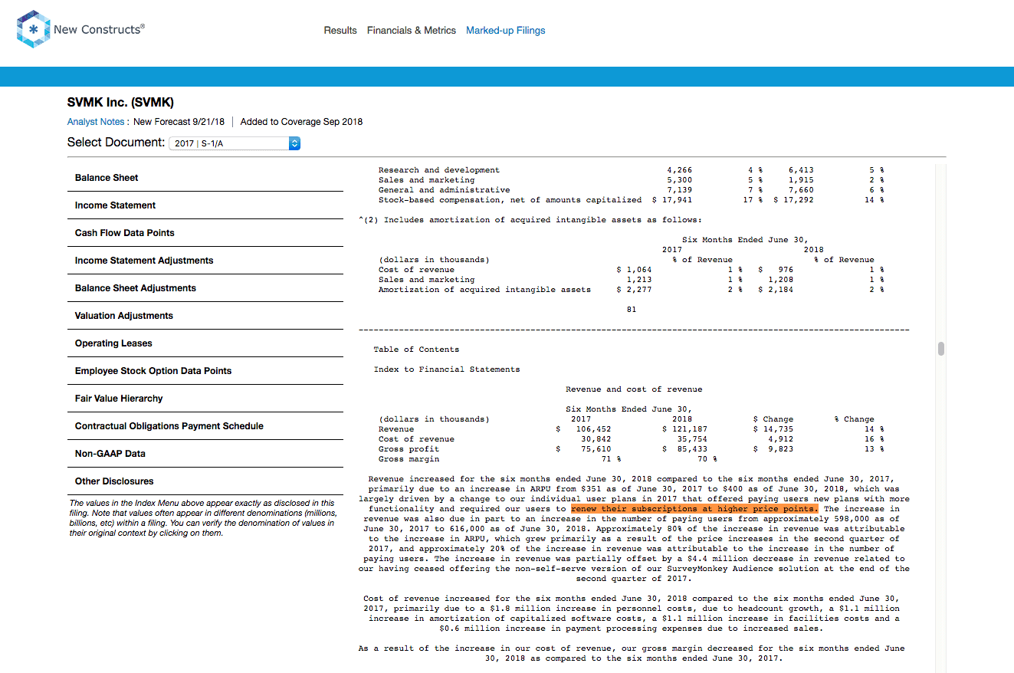Click revenue $ Change value $ 14,735
Image resolution: width=1014 pixels, height=673 pixels.
773,429
